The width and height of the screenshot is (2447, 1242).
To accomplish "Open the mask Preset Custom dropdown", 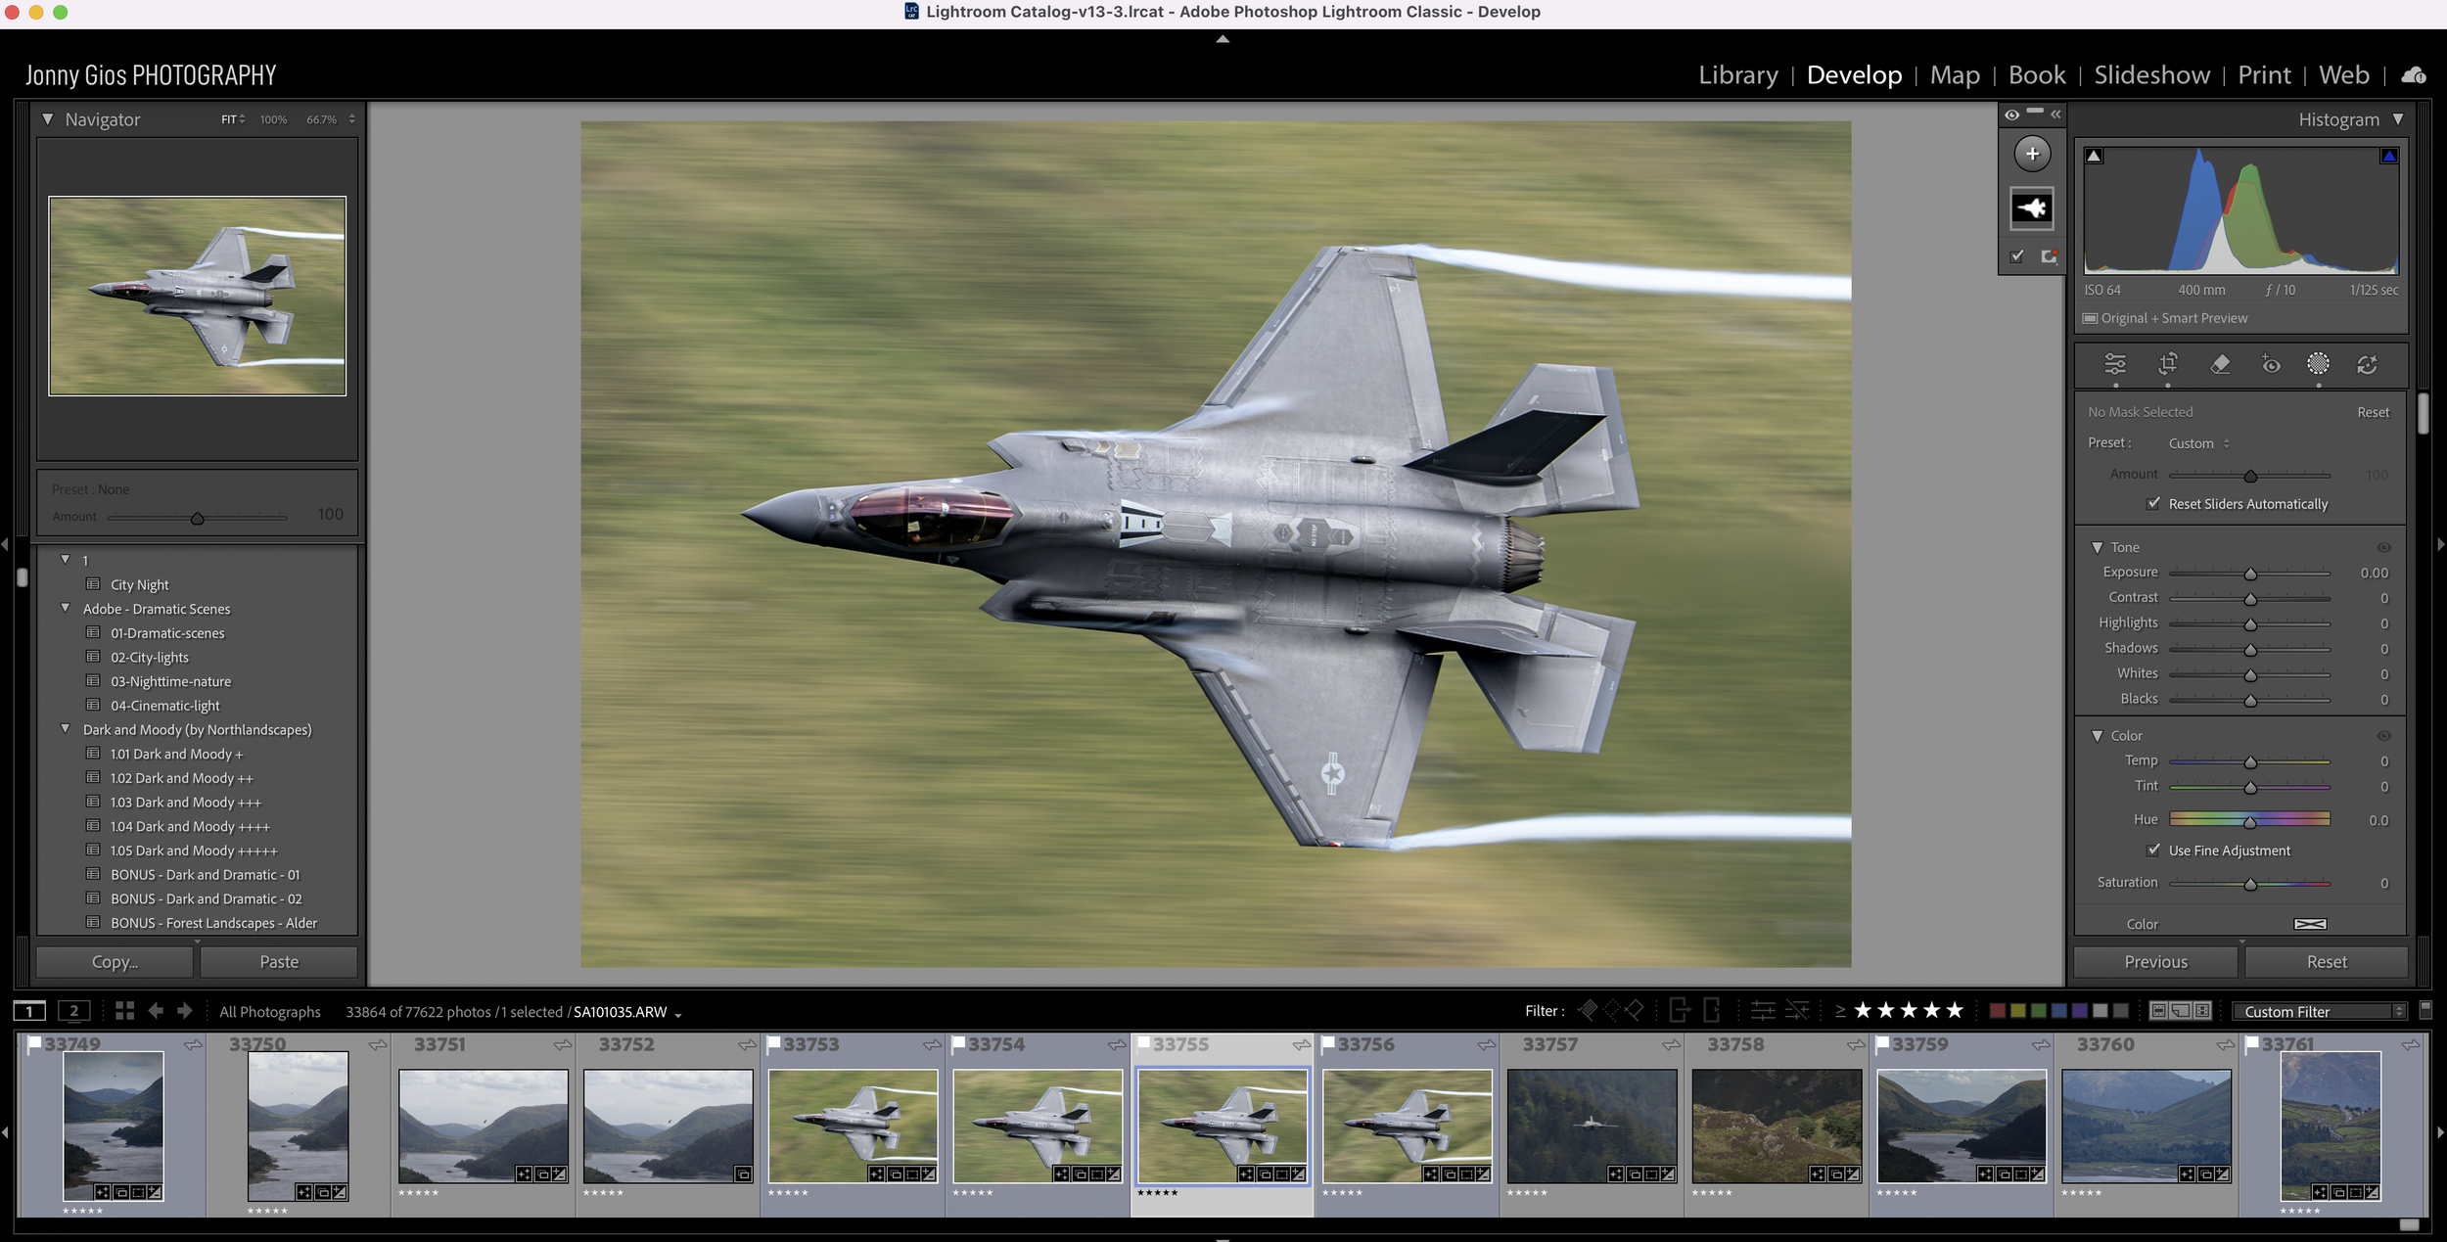I will click(2198, 443).
